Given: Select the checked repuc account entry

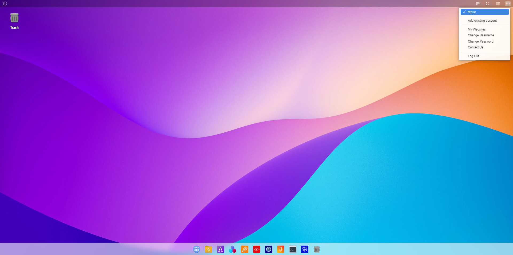Looking at the screenshot, I should (484, 12).
